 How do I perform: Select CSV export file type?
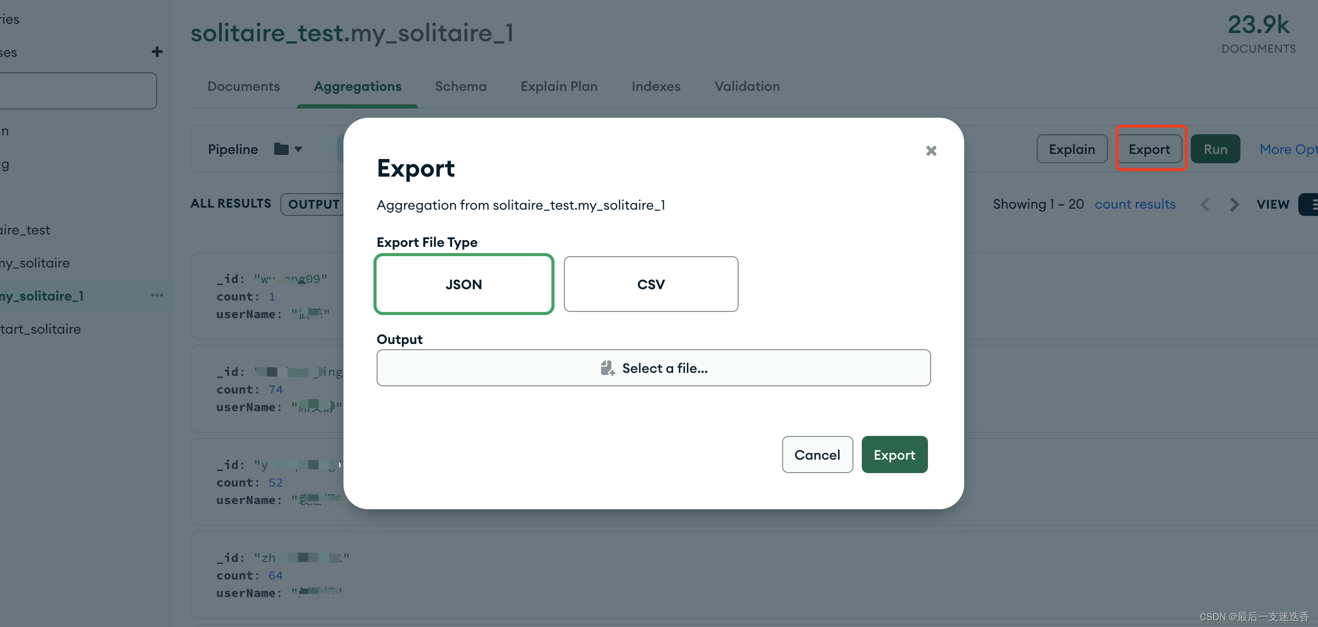pos(651,284)
